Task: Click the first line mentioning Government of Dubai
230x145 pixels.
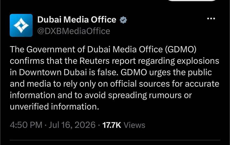Action: [103, 50]
